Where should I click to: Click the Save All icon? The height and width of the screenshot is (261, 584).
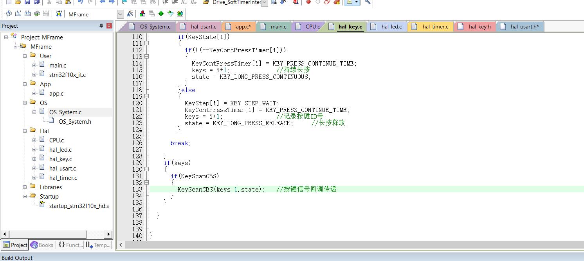(37, 2)
